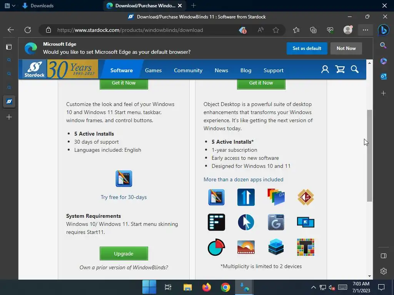Open the shopping coupons badge icon

click(x=242, y=30)
